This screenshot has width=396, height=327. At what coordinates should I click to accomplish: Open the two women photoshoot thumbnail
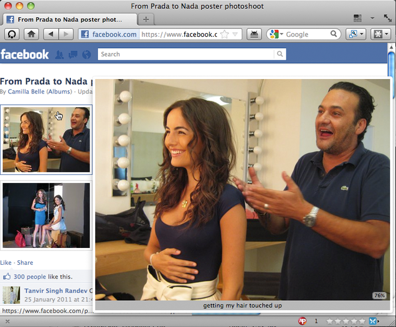(46, 216)
